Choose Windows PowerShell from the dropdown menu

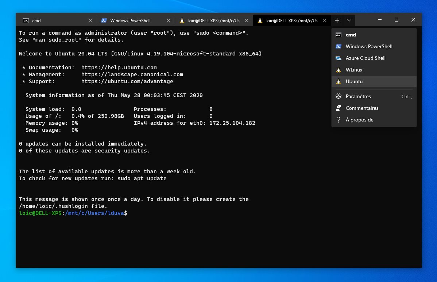tap(374, 47)
